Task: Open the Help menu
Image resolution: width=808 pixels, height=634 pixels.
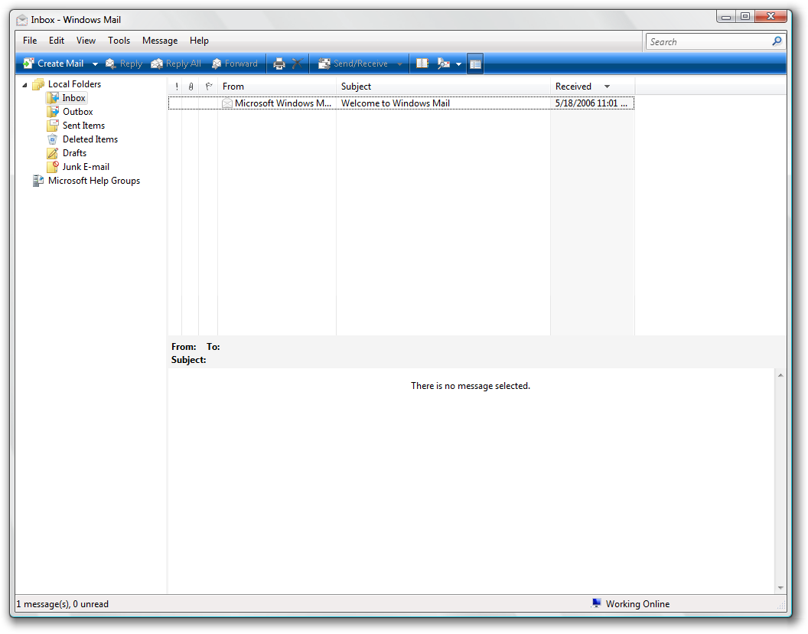Action: [x=199, y=41]
